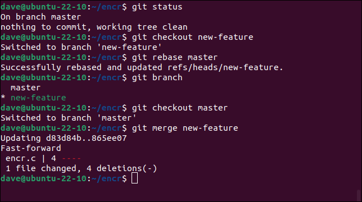362x202 pixels.
Task: Click the 'git checkout new-feature' command
Action: tap(193, 37)
